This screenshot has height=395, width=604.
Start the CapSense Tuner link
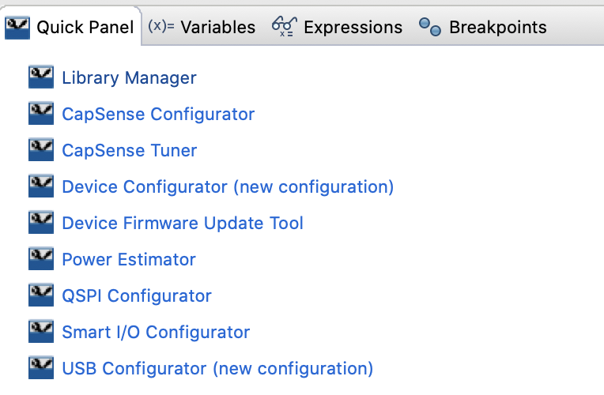coord(130,150)
